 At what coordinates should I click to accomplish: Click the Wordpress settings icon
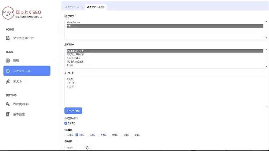8,104
